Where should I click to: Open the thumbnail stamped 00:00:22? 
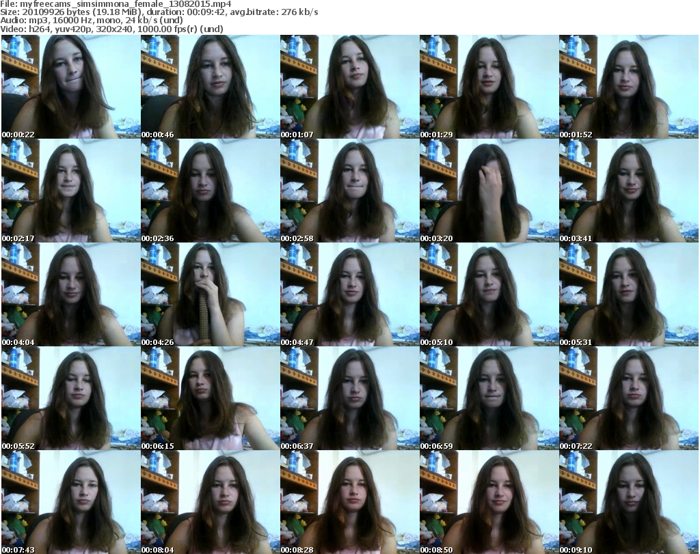click(x=70, y=87)
